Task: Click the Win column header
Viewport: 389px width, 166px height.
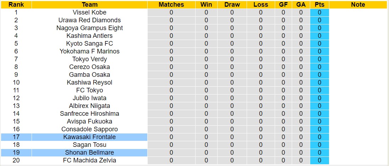Action: click(206, 5)
